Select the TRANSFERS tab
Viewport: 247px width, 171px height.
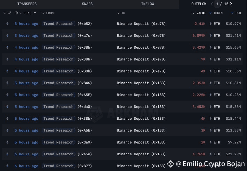(x=27, y=4)
